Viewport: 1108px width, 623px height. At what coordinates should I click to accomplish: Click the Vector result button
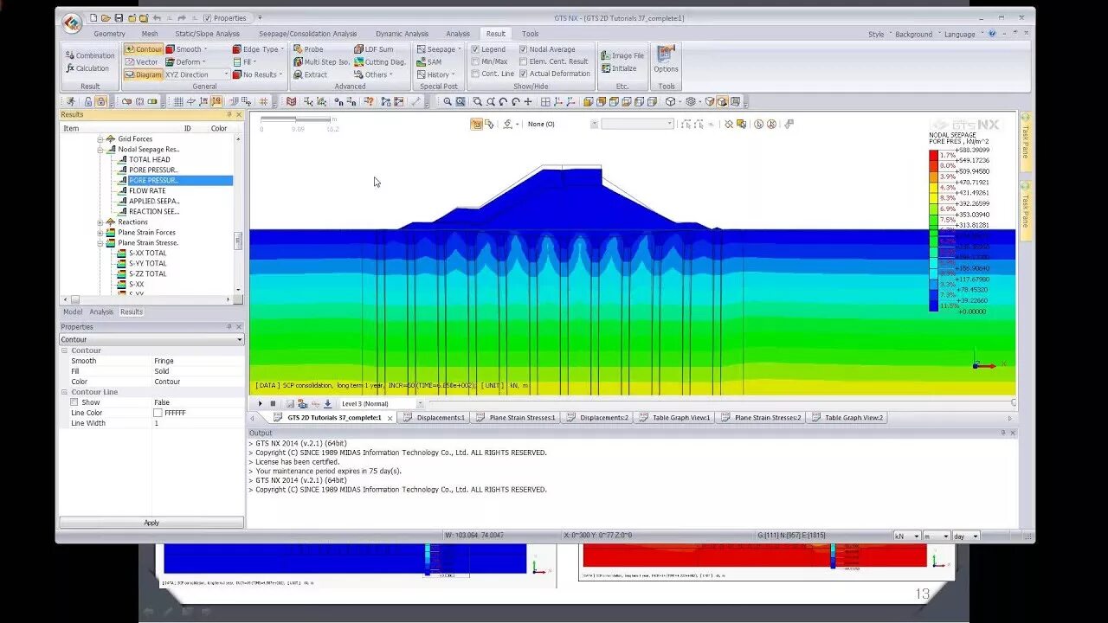click(x=142, y=62)
